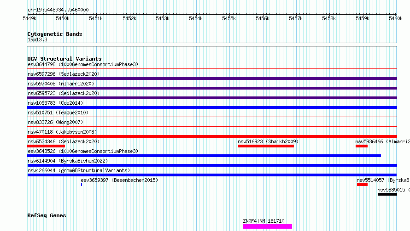Click the 5450k ruler position

coord(63,18)
